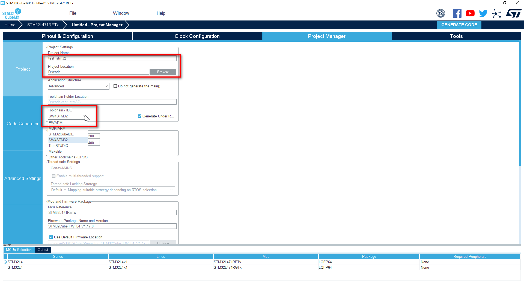The image size is (524, 284).
Task: Open the Facebook icon link
Action: tap(457, 13)
